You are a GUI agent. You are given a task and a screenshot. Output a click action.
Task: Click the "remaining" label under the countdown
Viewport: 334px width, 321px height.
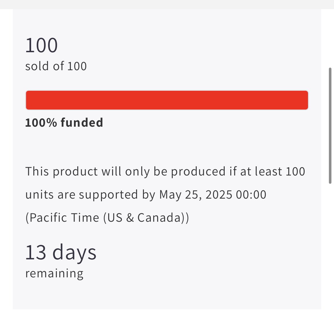point(54,273)
